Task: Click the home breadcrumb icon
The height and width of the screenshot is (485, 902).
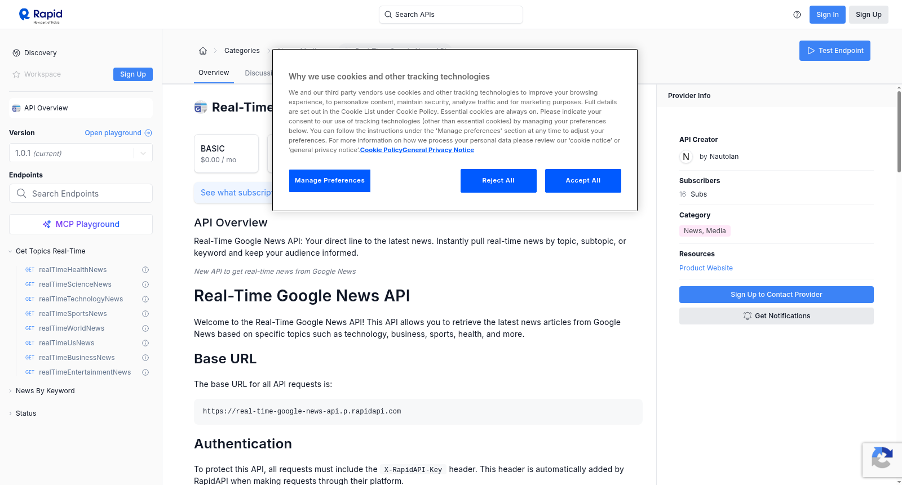Action: coord(203,51)
